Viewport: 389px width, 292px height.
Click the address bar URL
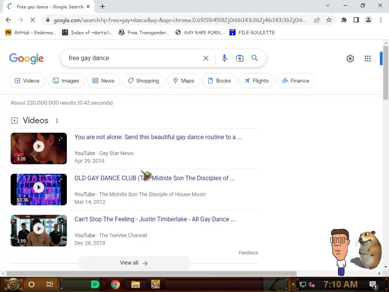click(180, 20)
